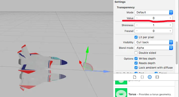This screenshot has width=179, height=97.
Task: Select the Object library circle icon
Action: pos(150,77)
